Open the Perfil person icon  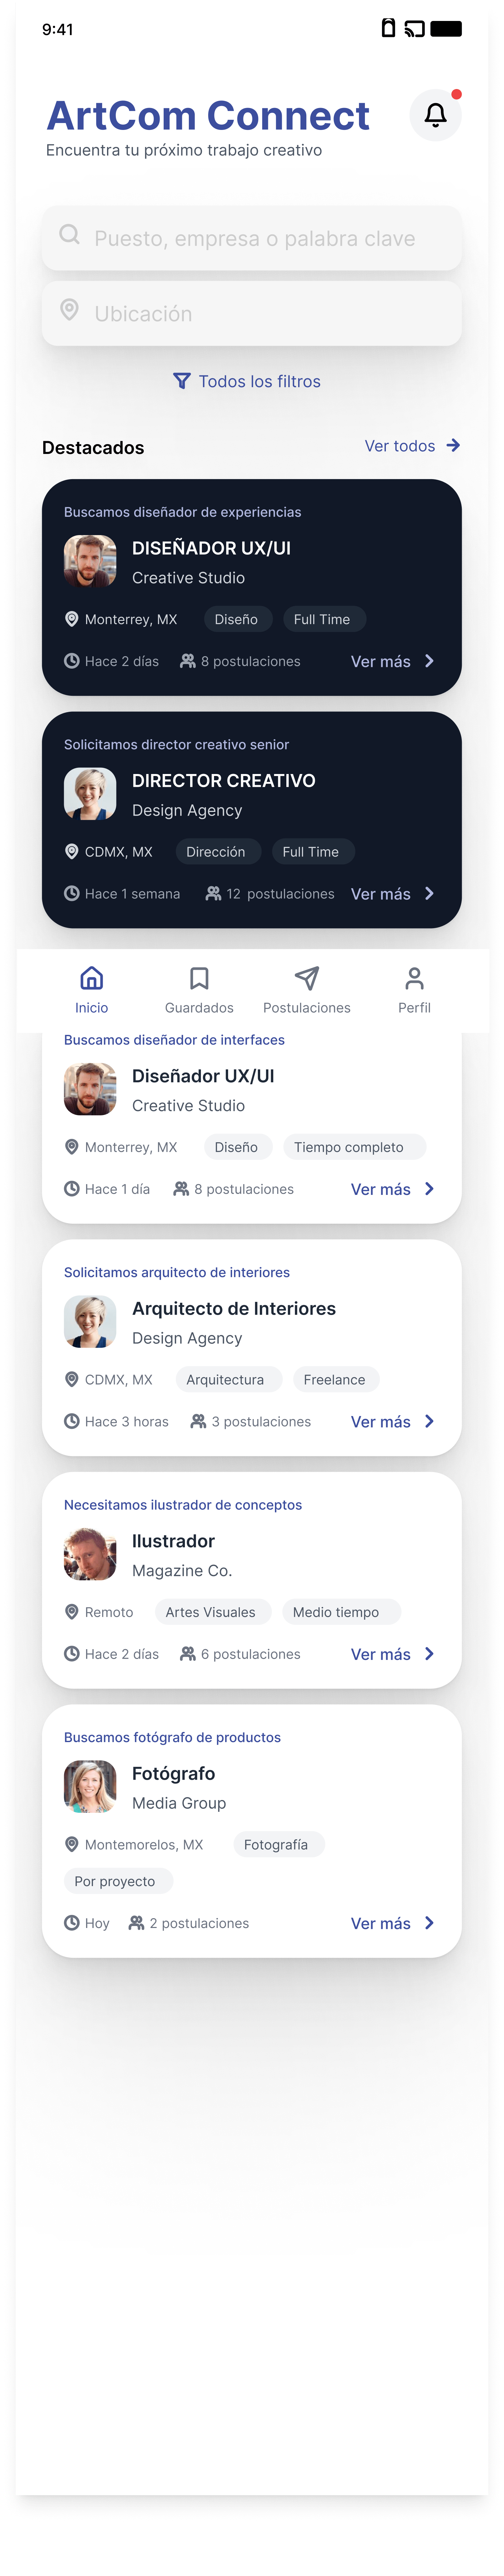coord(414,978)
